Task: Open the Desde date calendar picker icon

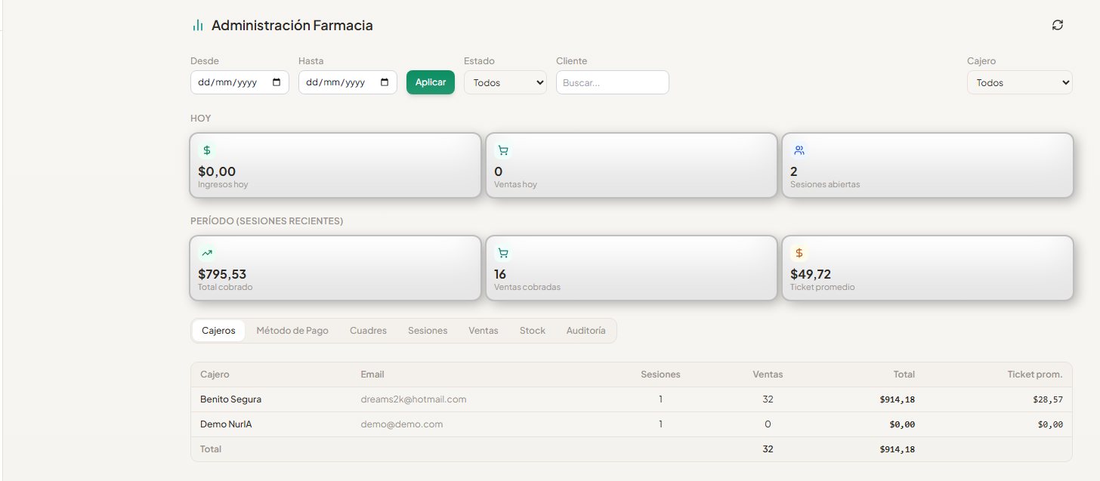Action: [277, 82]
